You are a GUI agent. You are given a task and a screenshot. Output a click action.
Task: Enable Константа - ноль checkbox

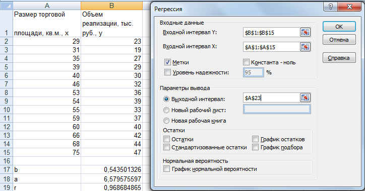(246, 62)
